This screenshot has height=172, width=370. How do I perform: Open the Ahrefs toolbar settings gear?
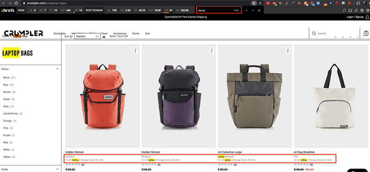tap(367, 10)
